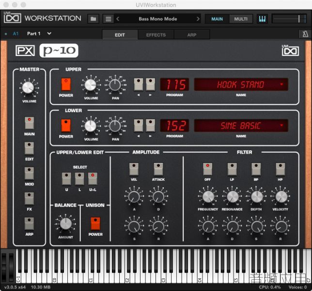
Task: Switch to MULTI view
Action: click(241, 19)
